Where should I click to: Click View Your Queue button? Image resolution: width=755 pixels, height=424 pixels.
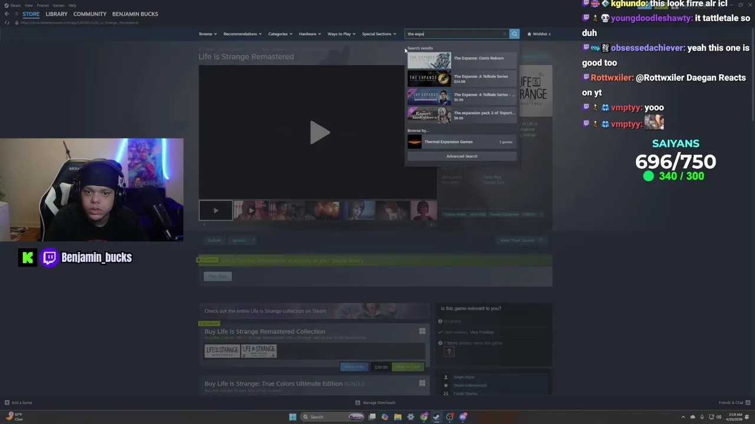[x=521, y=240]
